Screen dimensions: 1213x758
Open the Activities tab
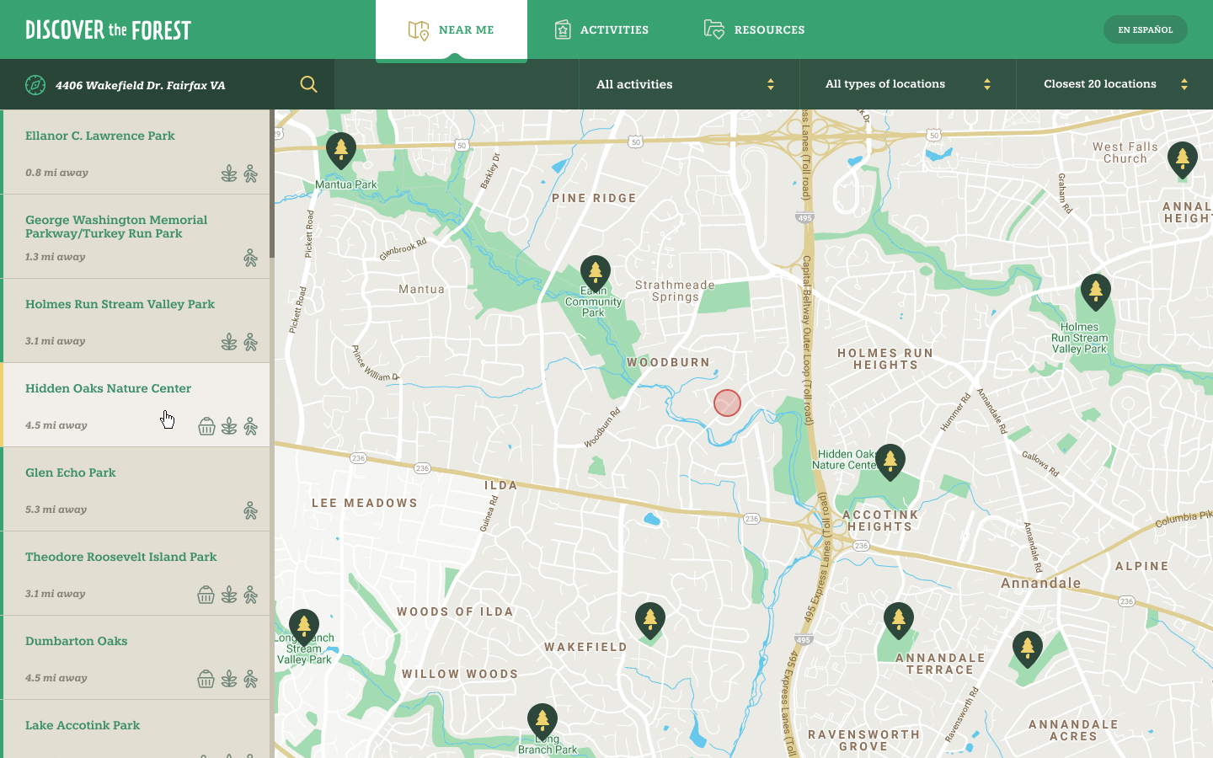tap(601, 30)
